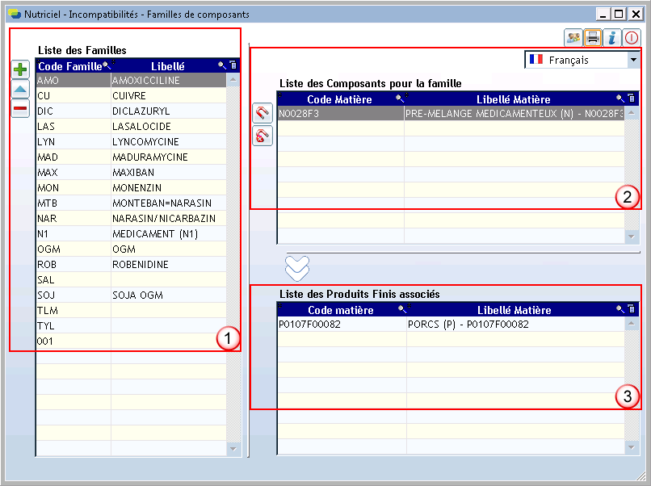
Task: Sort components by Code Matière header
Action: [339, 99]
